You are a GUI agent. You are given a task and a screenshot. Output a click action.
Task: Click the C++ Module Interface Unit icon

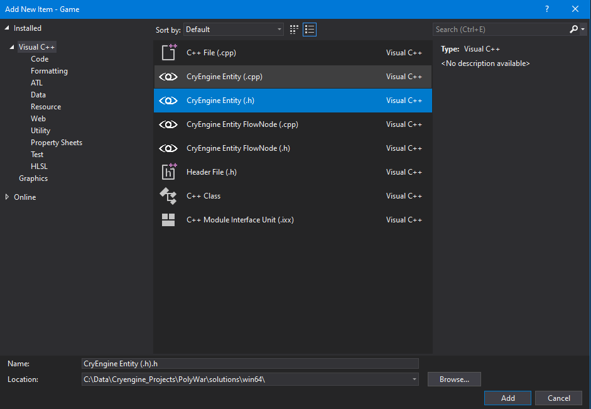[x=168, y=220]
